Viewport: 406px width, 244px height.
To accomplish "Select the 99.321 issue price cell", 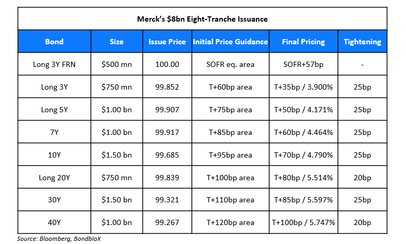I will tap(166, 200).
